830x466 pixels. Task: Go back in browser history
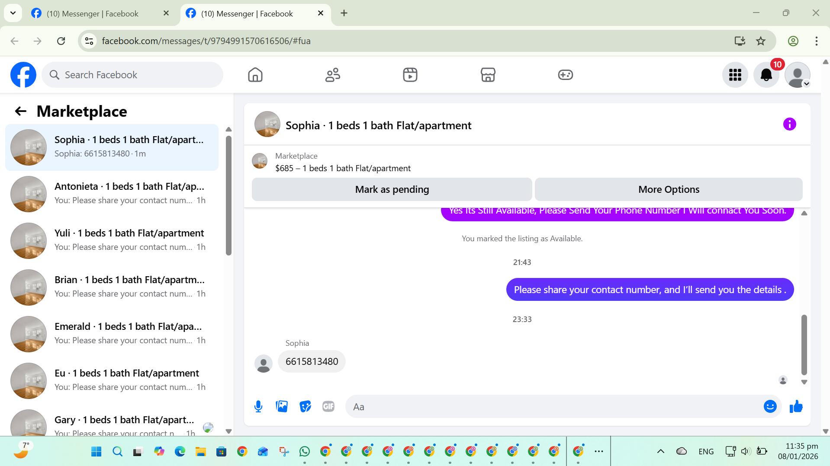pyautogui.click(x=14, y=41)
